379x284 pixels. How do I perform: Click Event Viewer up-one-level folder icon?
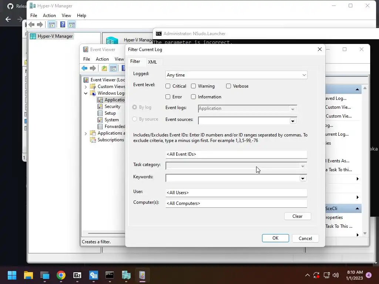click(x=104, y=68)
